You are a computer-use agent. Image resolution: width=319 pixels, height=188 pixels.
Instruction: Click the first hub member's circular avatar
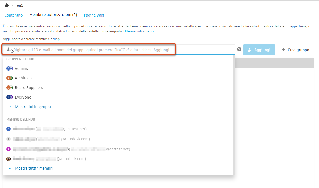pos(8,129)
